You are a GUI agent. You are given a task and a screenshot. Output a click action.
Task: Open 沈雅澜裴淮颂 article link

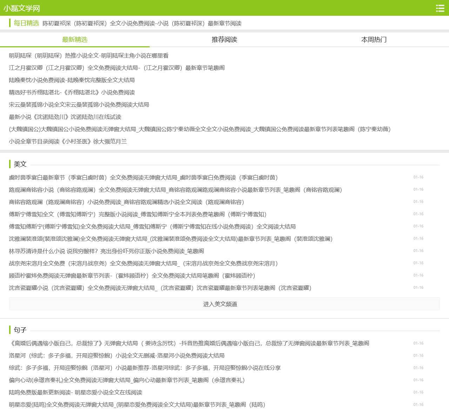[171, 239]
